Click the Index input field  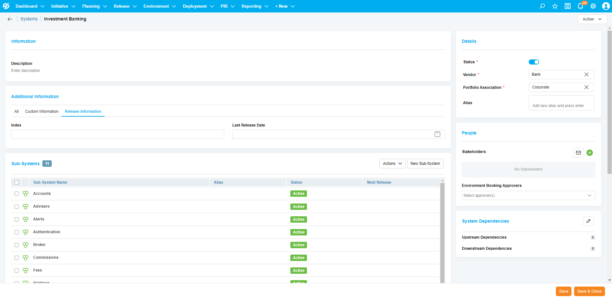(x=117, y=134)
